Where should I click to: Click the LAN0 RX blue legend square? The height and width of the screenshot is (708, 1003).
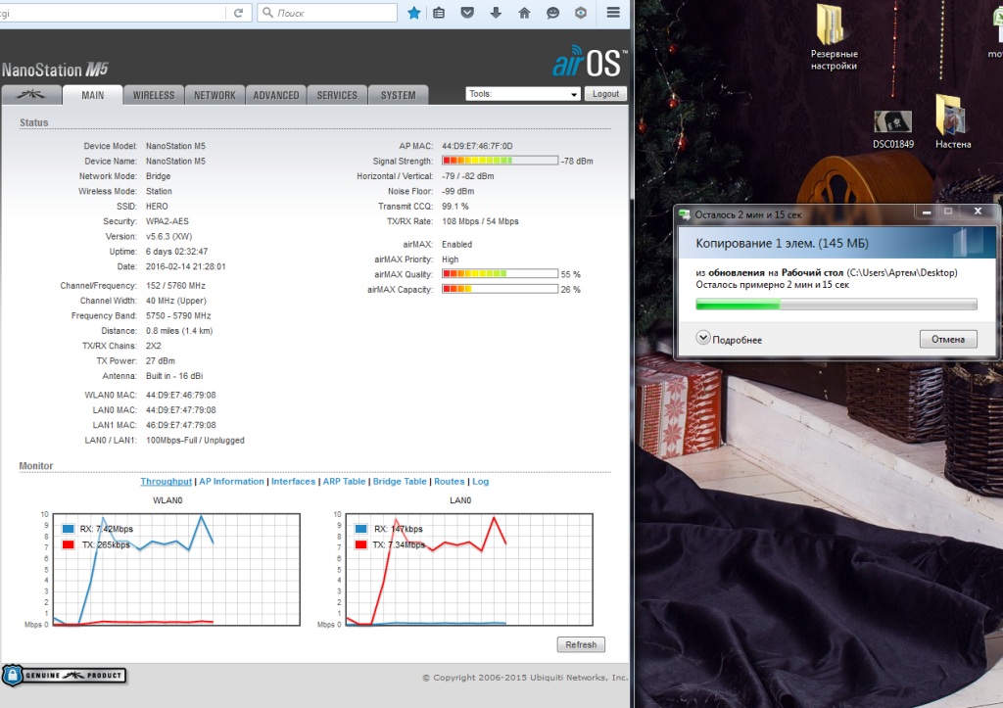tap(361, 529)
